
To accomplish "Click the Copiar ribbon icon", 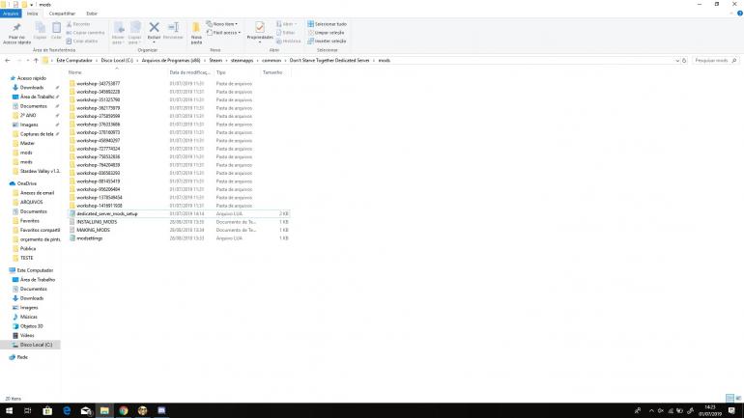I will [x=40, y=31].
